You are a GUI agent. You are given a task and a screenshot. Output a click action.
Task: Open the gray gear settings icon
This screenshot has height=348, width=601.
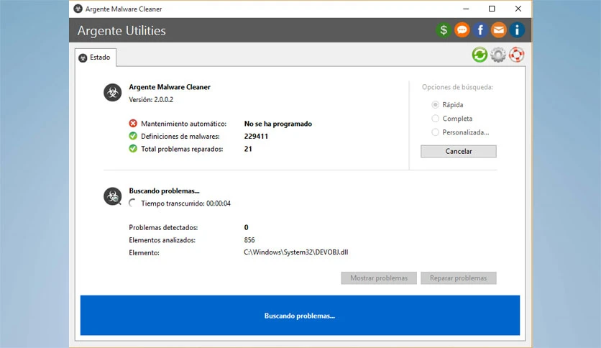(x=498, y=55)
